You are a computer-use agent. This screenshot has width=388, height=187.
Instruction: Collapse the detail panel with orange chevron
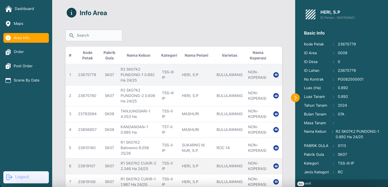tap(295, 98)
